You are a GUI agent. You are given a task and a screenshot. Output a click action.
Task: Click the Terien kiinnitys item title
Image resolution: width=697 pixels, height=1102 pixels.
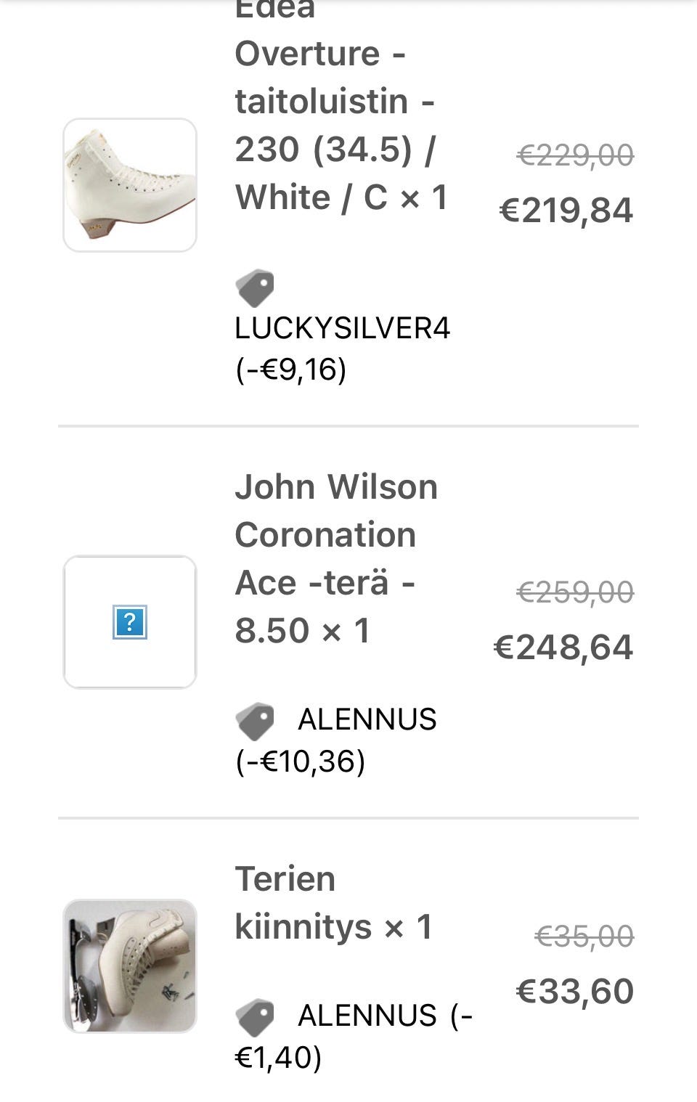(333, 902)
